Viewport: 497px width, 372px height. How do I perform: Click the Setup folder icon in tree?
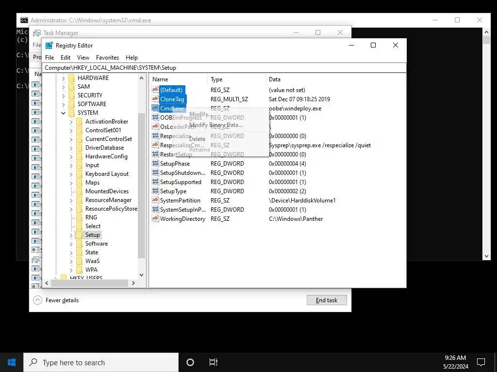click(79, 235)
